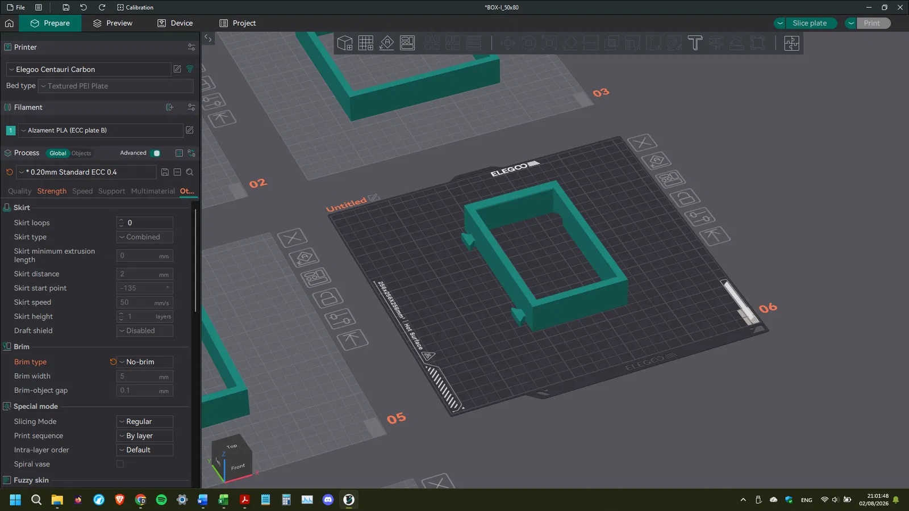This screenshot has height=511, width=909.
Task: Click the add filament icon
Action: click(169, 107)
